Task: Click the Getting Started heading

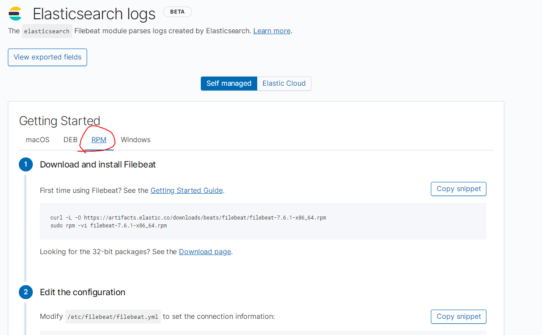Action: (59, 121)
